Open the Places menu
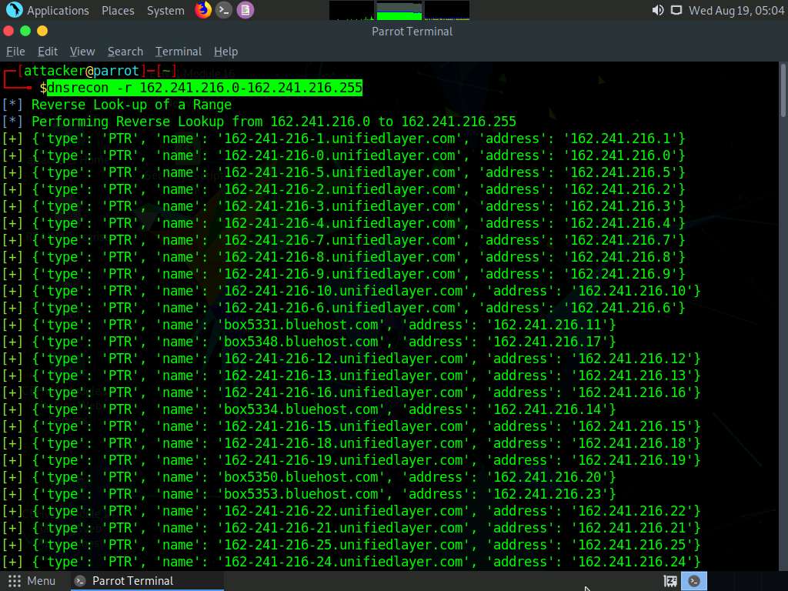Viewport: 788px width, 591px height. 118,11
